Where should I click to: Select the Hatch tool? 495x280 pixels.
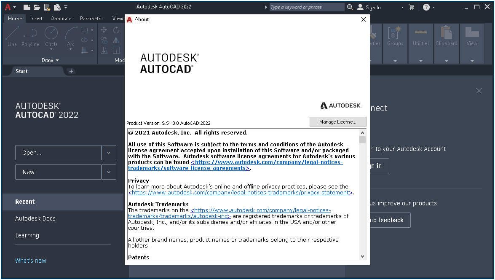click(85, 50)
